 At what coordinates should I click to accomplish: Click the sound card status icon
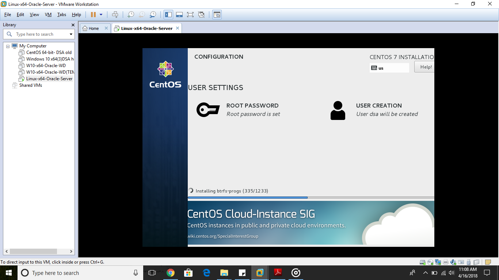coord(453,262)
